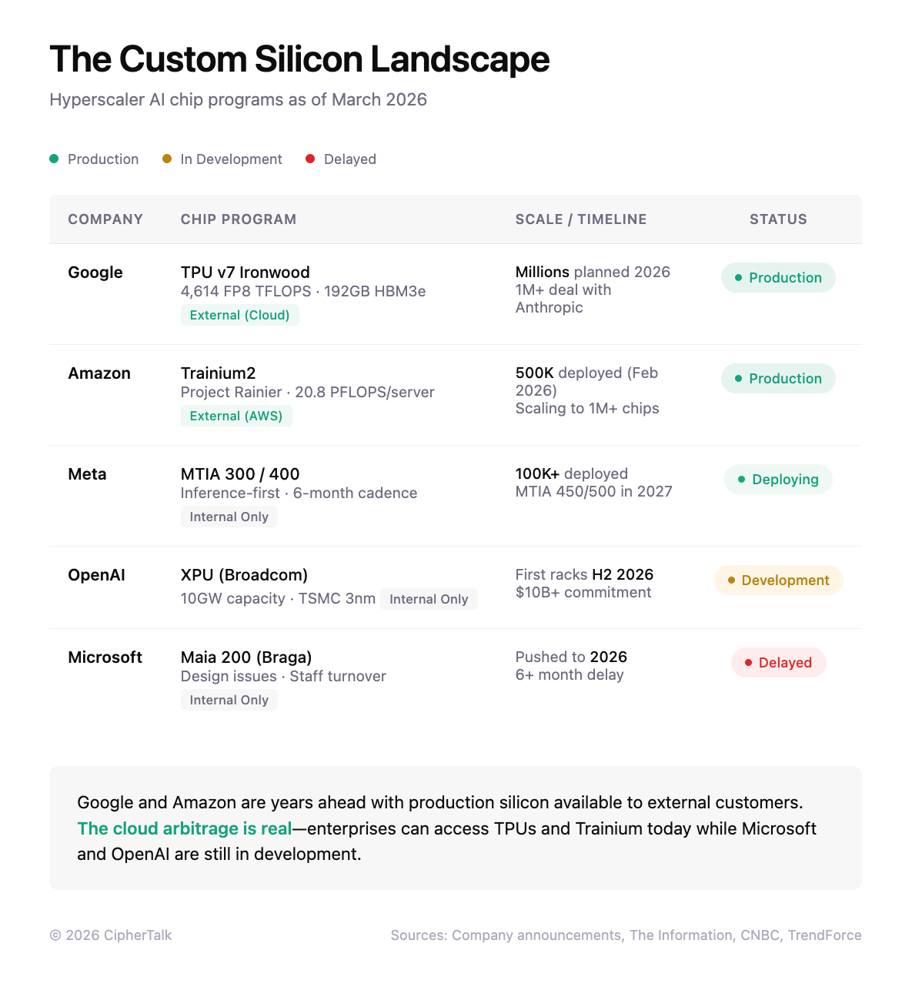Click the © 2026 CipherTalk footer text
The height and width of the screenshot is (1007, 922).
[111, 935]
